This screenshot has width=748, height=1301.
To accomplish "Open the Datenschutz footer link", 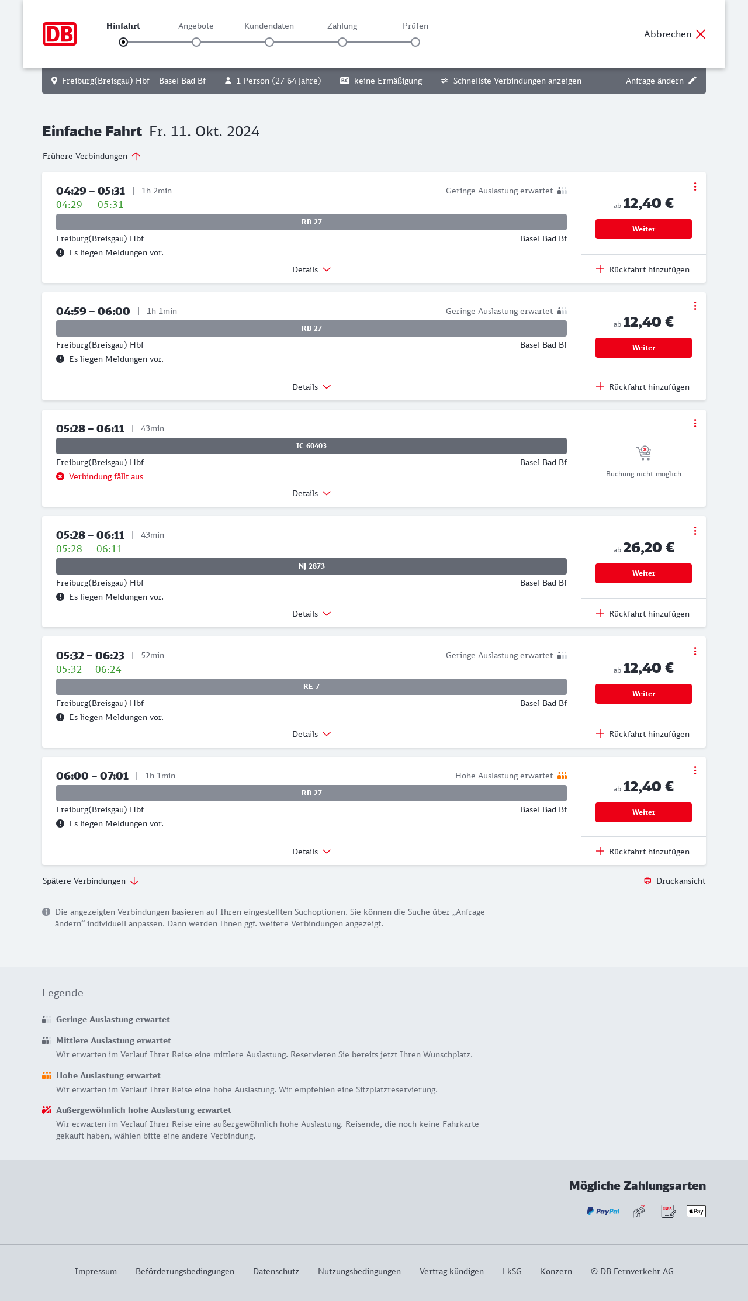I will pos(276,1271).
